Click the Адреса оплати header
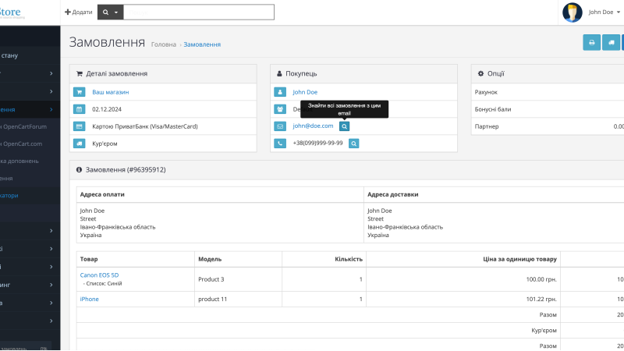Screen dimensions: 624x351 click(102, 194)
